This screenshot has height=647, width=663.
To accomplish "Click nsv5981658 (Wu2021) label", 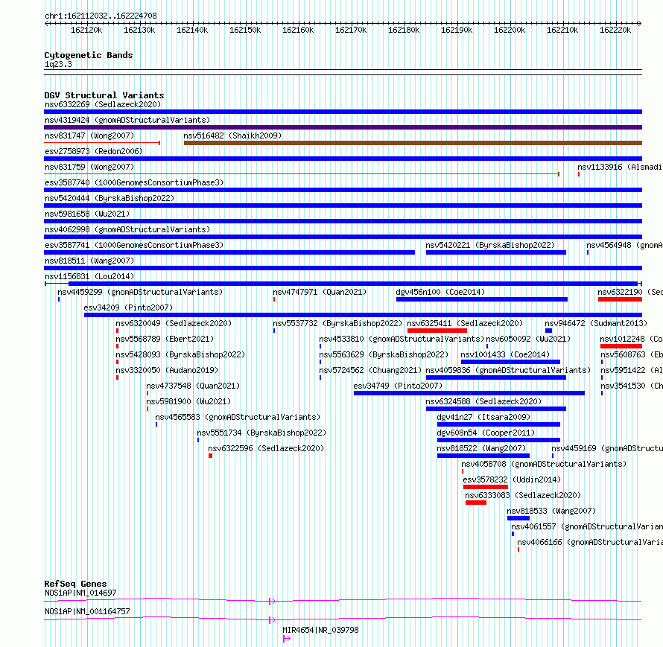I will pos(87,214).
